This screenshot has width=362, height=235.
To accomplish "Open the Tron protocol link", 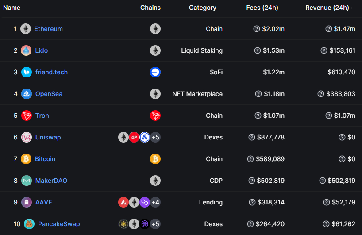I will [42, 116].
